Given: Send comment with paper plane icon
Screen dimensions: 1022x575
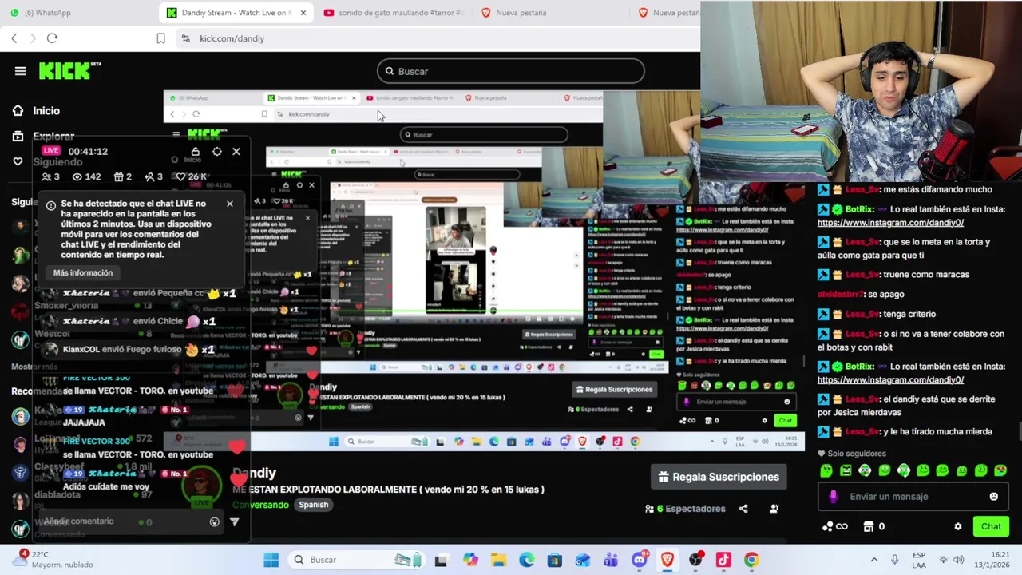Looking at the screenshot, I should 234,521.
